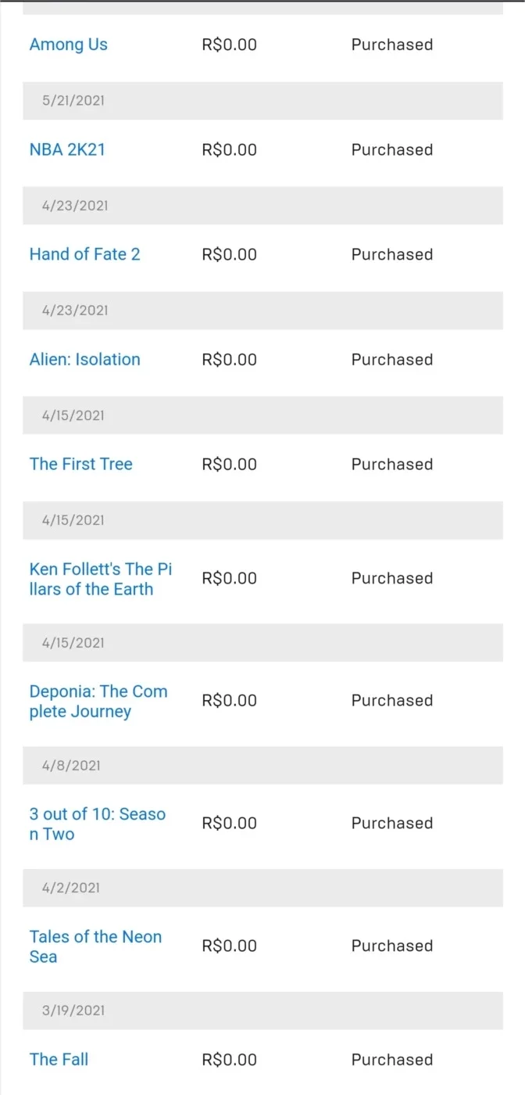The image size is (525, 1095).
Task: Select the Tales of the Neon Sea link
Action: [x=95, y=946]
